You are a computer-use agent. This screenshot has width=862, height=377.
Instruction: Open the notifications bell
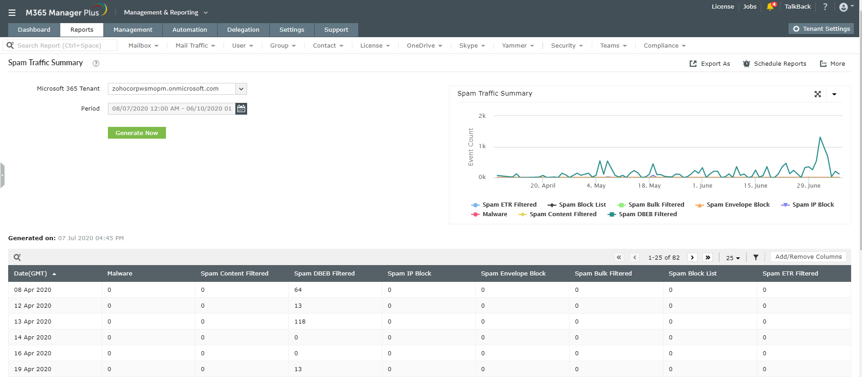770,7
